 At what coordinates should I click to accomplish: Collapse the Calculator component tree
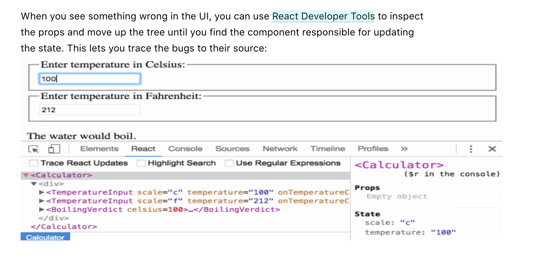click(26, 175)
